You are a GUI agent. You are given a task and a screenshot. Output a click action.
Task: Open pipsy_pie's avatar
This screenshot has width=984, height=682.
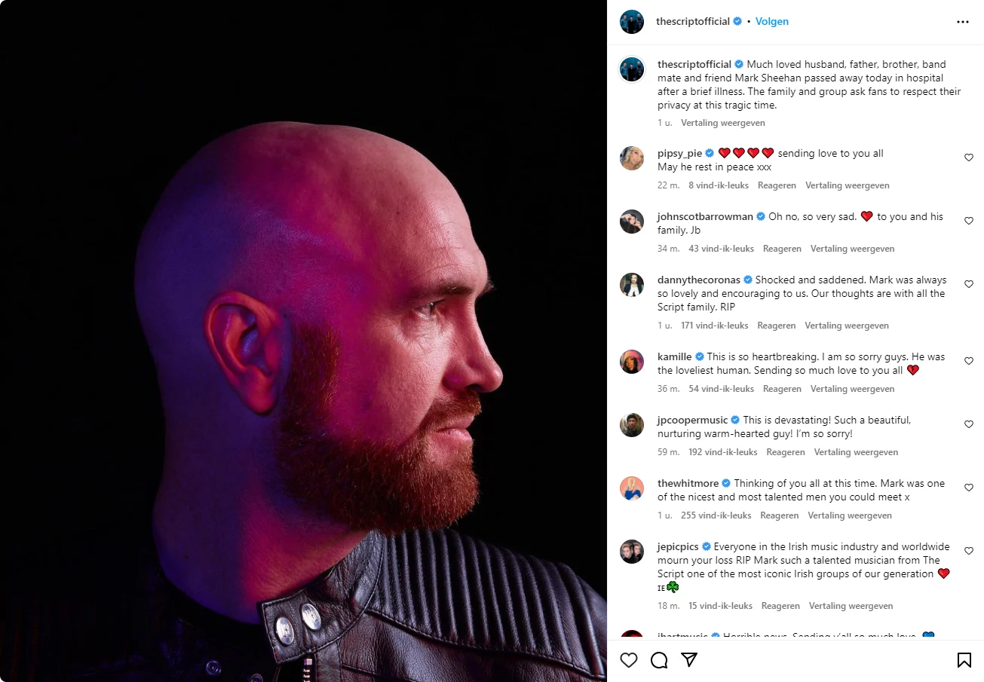pyautogui.click(x=632, y=158)
